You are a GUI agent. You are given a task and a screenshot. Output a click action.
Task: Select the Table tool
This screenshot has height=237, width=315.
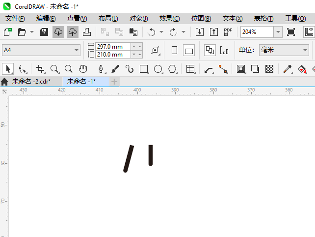[190, 69]
